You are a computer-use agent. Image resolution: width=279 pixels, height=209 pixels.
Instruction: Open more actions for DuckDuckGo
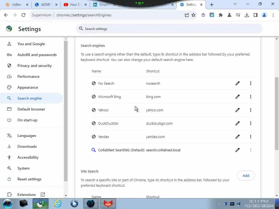click(251, 123)
